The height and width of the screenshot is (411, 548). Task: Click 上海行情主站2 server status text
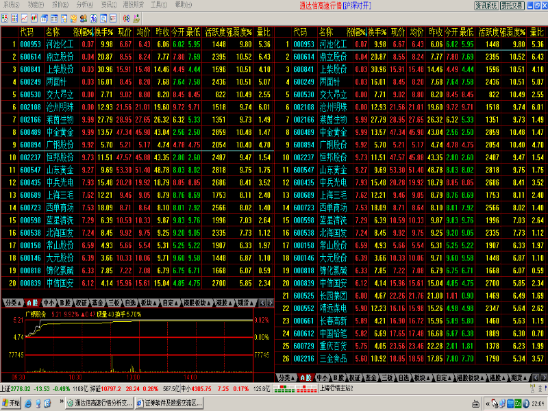(336, 388)
